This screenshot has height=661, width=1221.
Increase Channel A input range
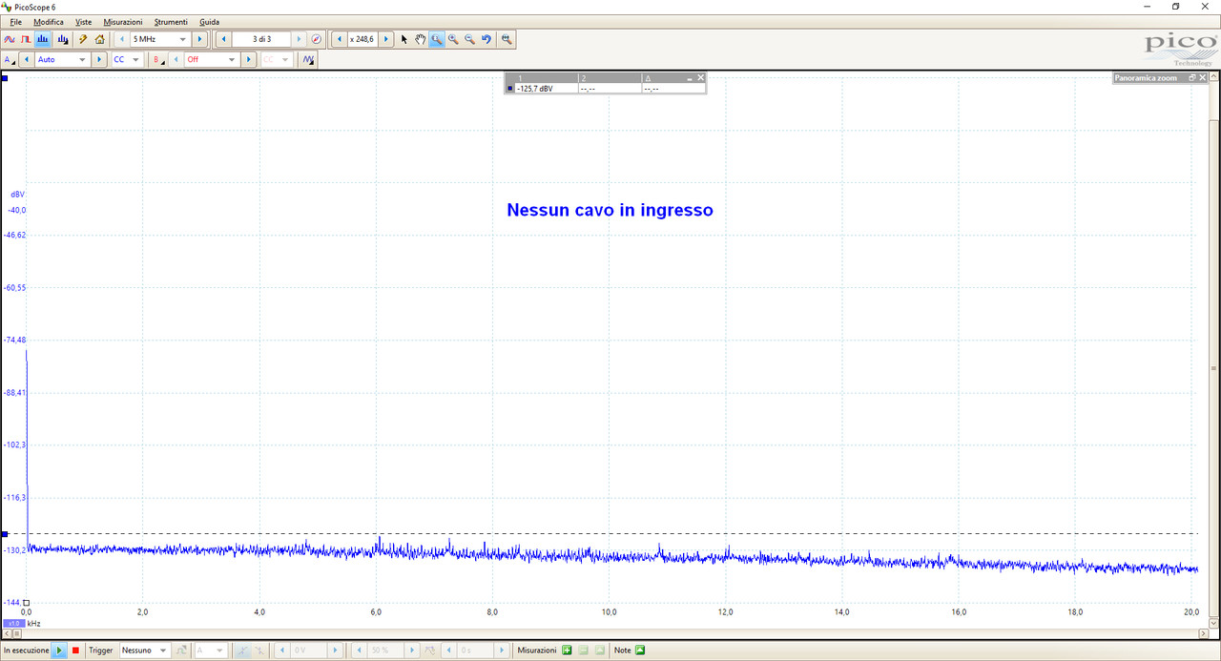(99, 59)
